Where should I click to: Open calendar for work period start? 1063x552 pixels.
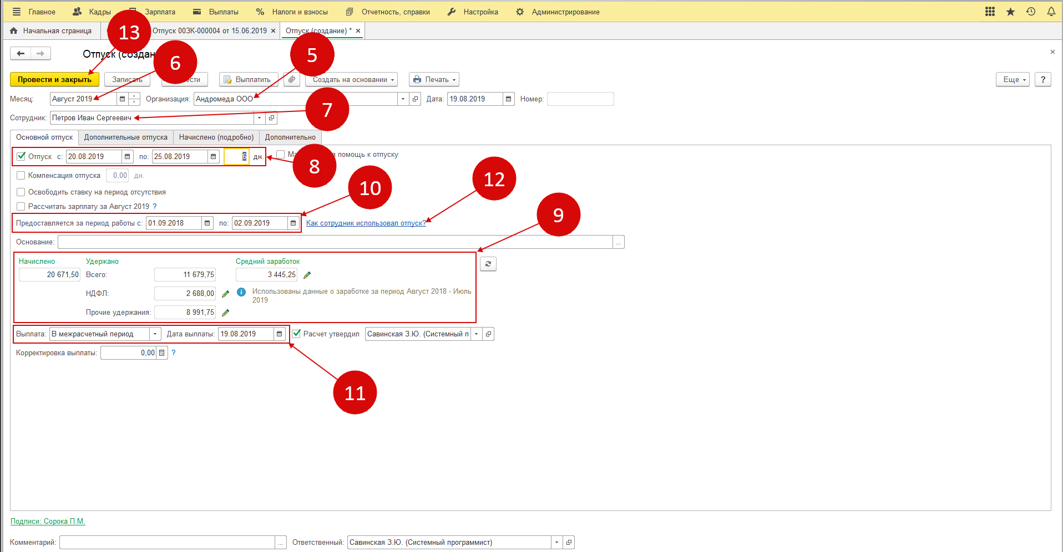tap(207, 223)
